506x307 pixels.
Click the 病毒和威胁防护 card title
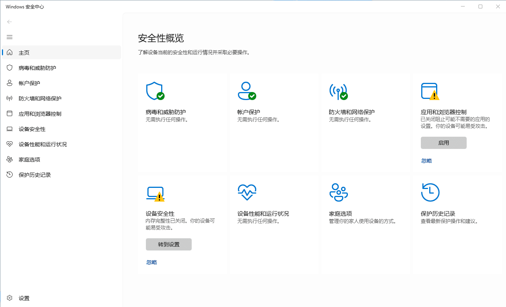[166, 112]
